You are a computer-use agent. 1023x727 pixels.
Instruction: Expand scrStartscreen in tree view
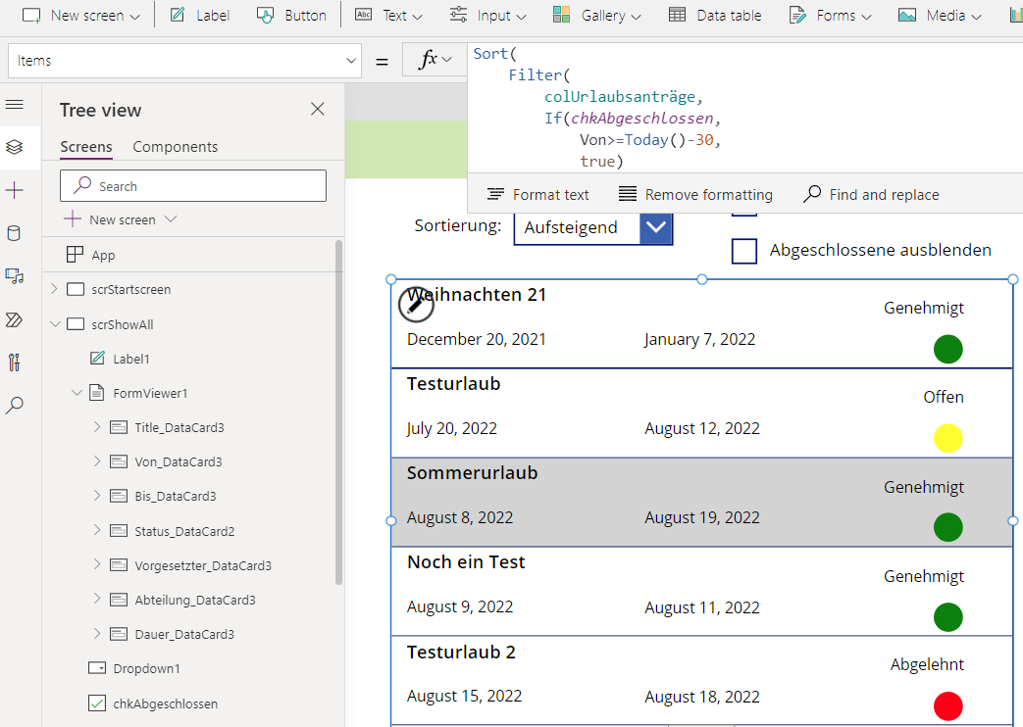[x=54, y=289]
